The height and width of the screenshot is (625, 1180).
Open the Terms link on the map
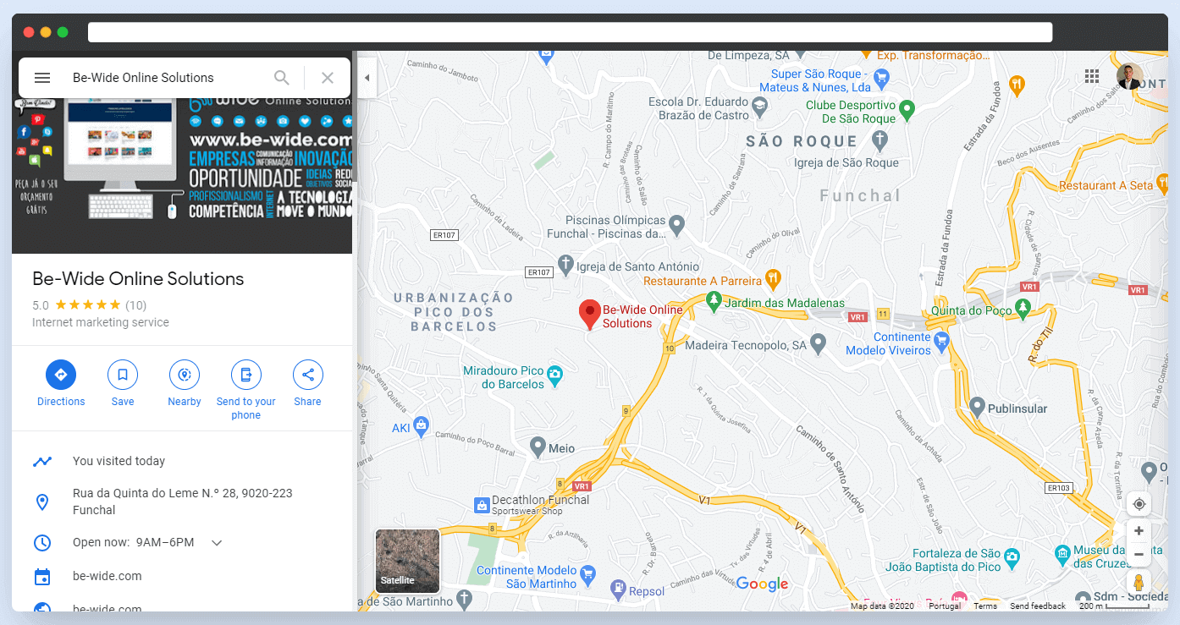click(x=985, y=606)
